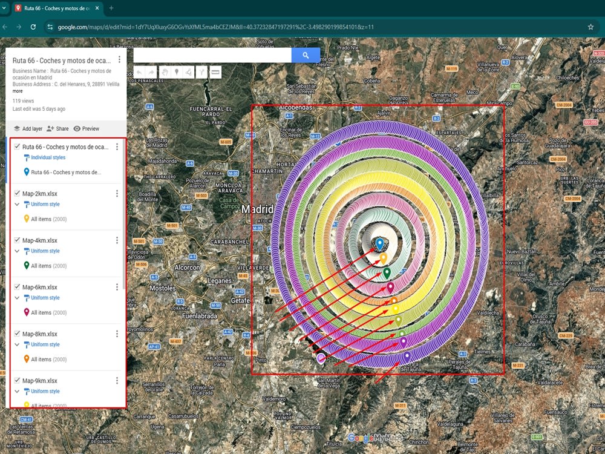Click the Share button
The image size is (605, 454).
coord(57,128)
